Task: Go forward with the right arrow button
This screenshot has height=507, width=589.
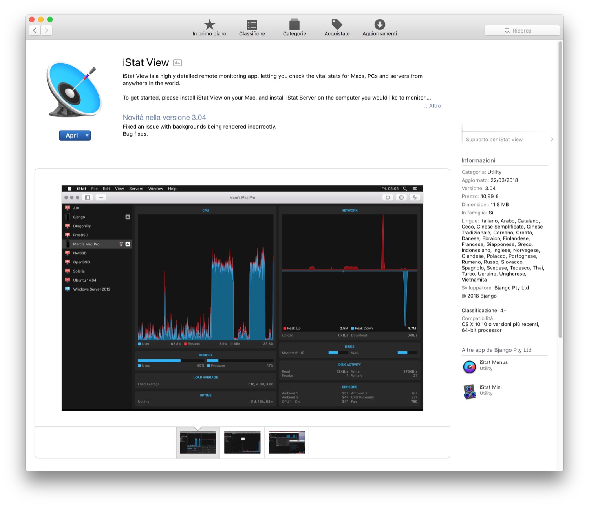Action: 46,30
